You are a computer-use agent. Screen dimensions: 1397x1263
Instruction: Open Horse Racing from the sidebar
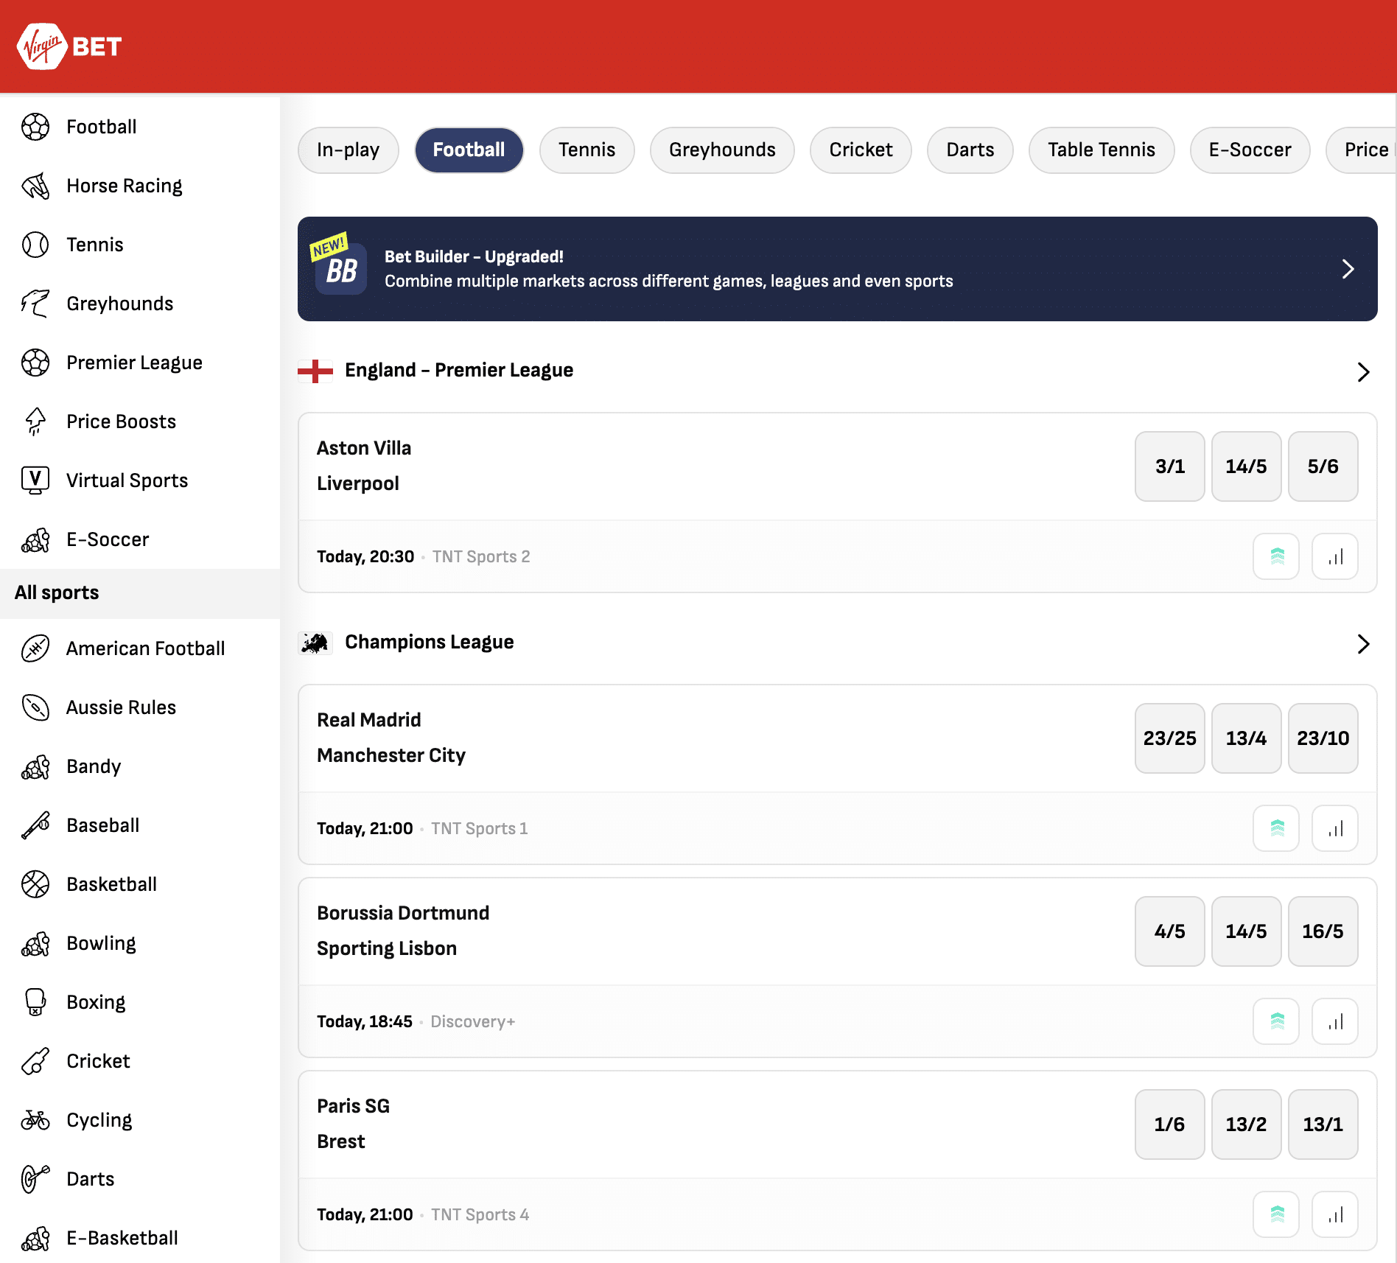pyautogui.click(x=123, y=185)
